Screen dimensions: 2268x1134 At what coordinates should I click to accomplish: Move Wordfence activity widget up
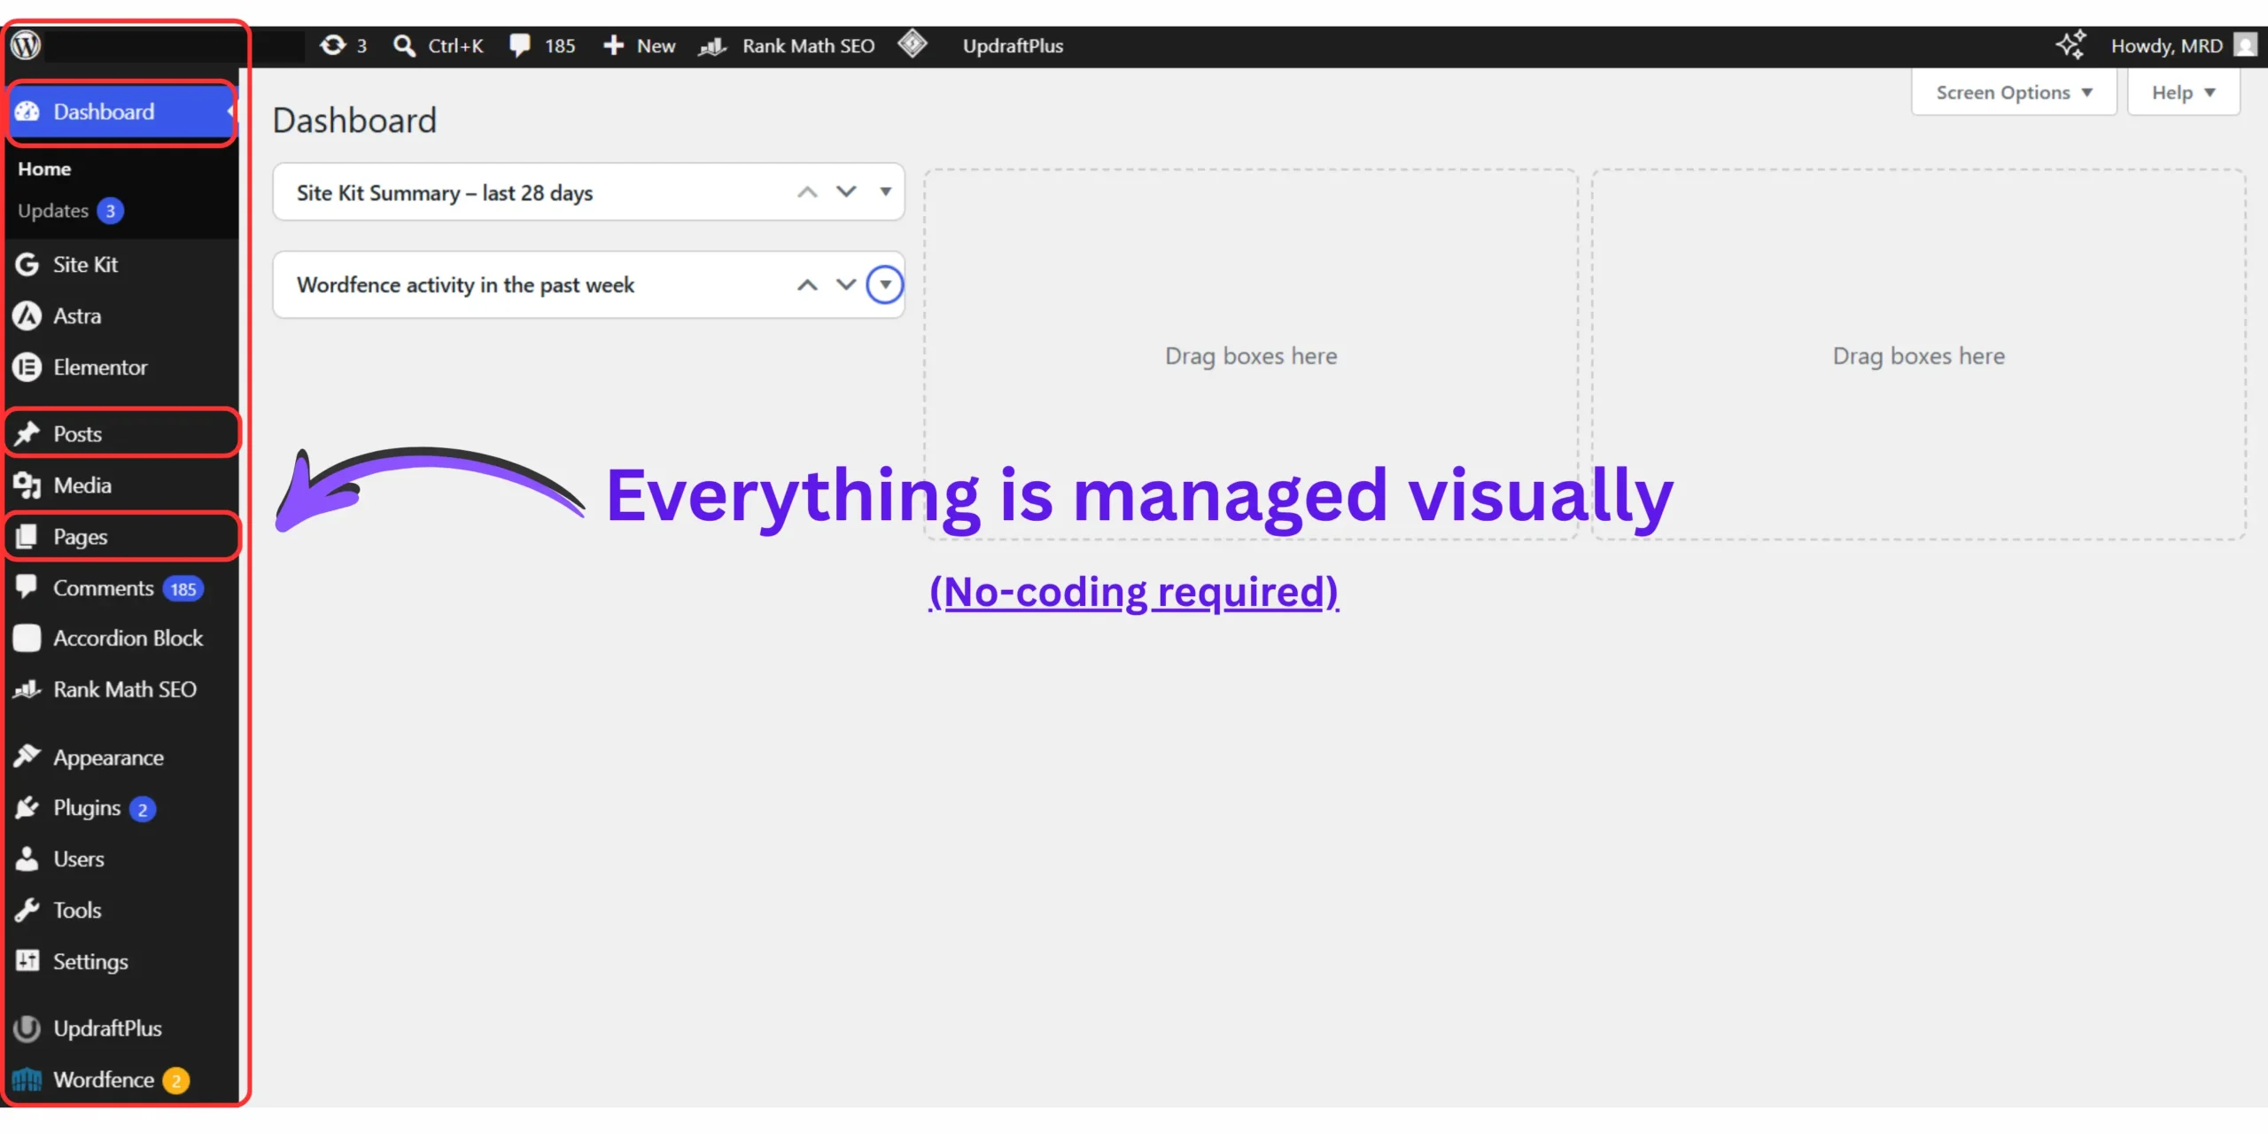pos(807,284)
